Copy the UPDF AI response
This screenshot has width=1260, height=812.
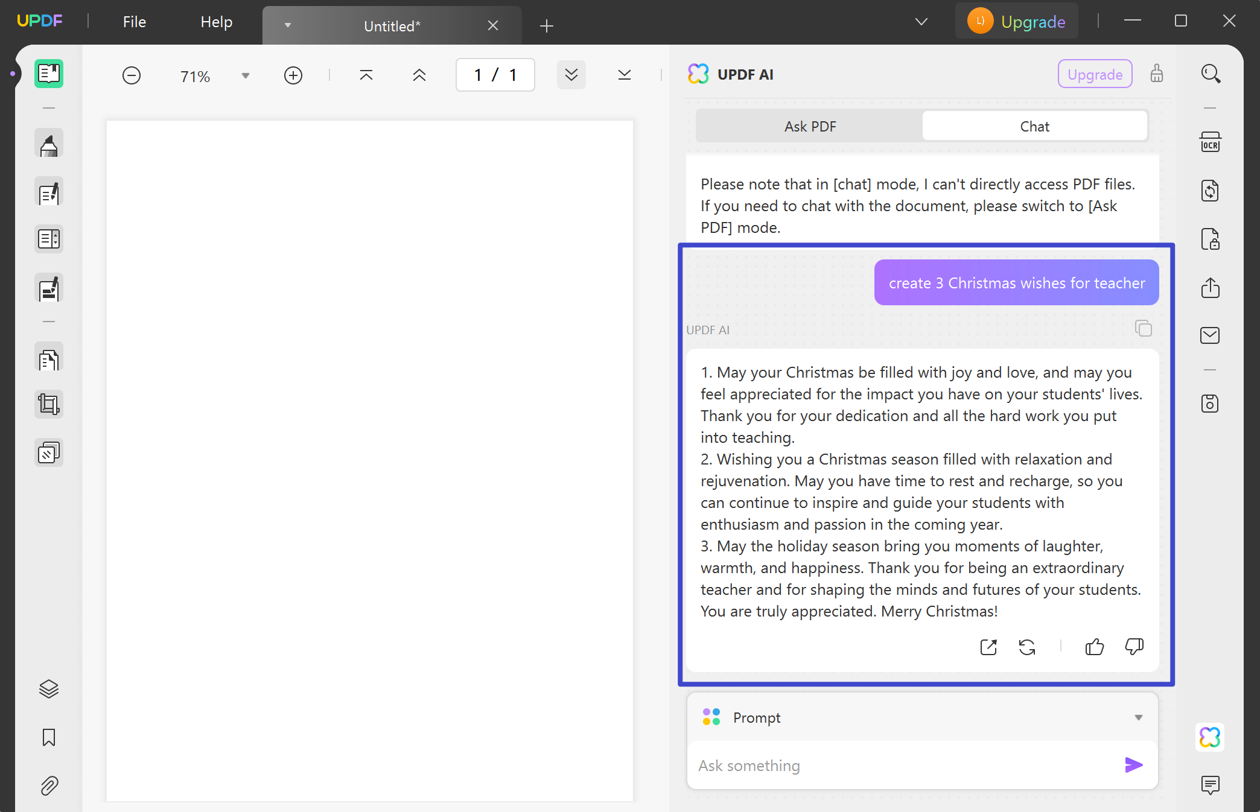1143,328
